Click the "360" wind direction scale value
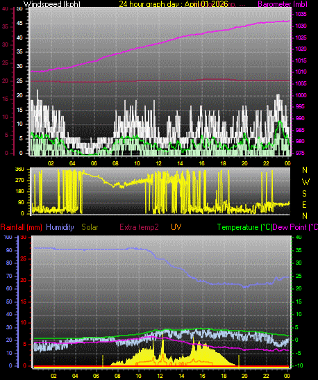Screen dimensions: 318x380 pos(19,169)
